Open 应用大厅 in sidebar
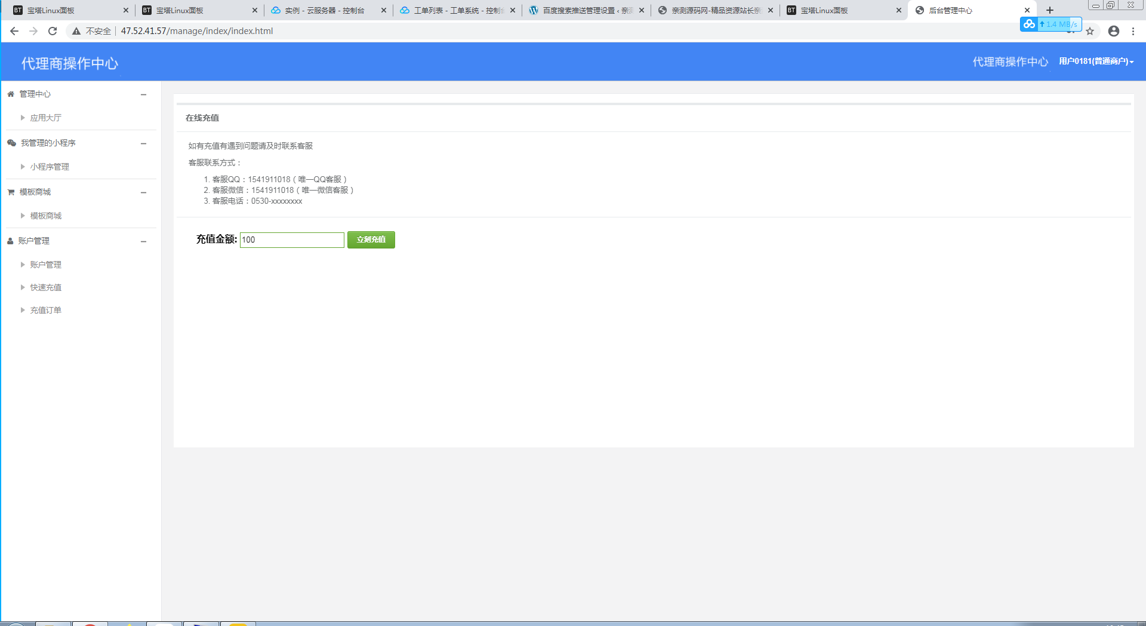Image resolution: width=1146 pixels, height=626 pixels. coord(46,118)
